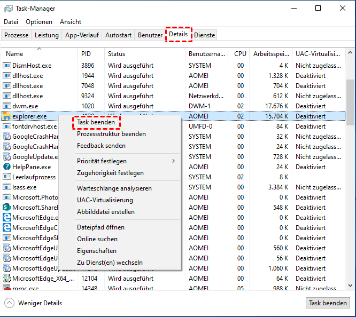Switch to the Leistung tab
The height and width of the screenshot is (317, 356).
pyautogui.click(x=47, y=35)
